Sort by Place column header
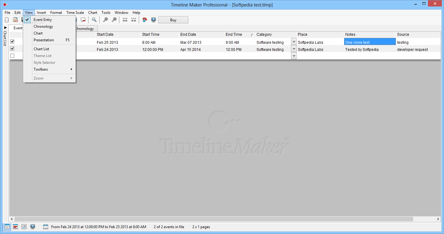 pos(320,35)
